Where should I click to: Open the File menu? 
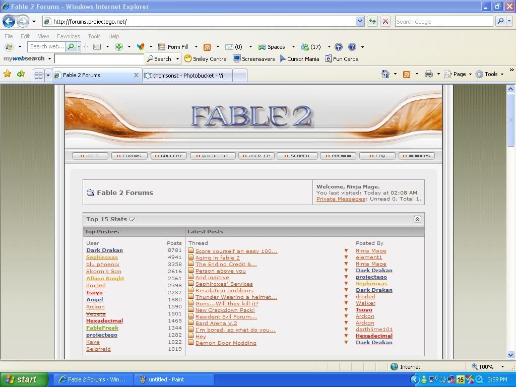point(9,36)
